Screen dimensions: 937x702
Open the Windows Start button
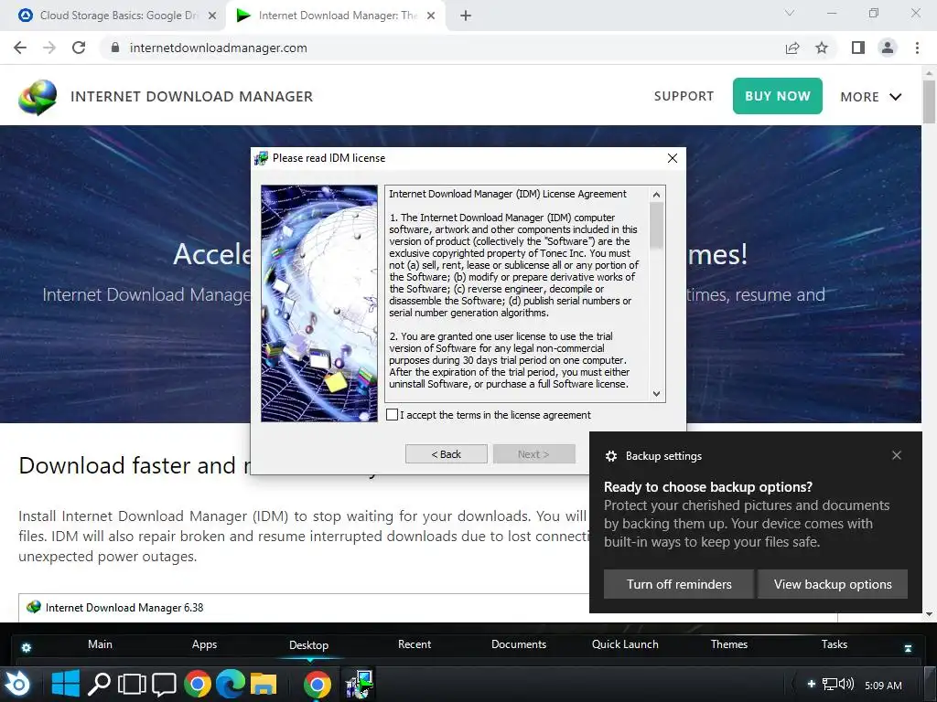click(65, 684)
